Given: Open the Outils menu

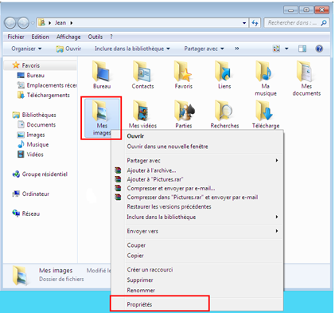Looking at the screenshot, I should [95, 37].
